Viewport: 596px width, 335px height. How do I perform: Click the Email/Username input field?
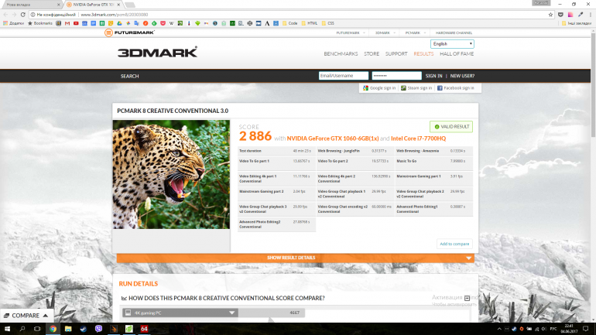pyautogui.click(x=343, y=76)
